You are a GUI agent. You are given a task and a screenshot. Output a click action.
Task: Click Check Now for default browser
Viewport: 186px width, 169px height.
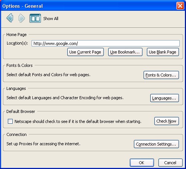pyautogui.click(x=167, y=121)
